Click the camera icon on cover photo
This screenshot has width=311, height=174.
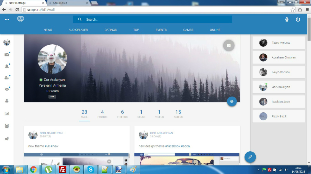[228, 45]
